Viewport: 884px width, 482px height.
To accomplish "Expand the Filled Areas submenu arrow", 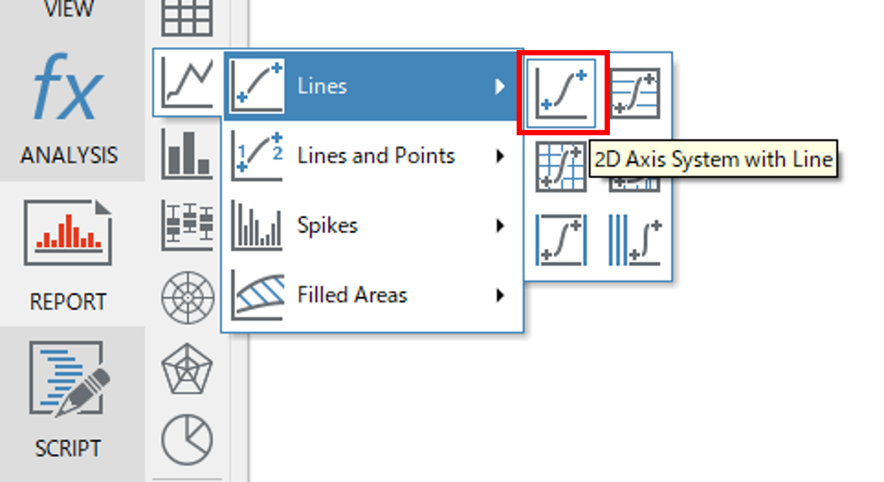I will (500, 295).
